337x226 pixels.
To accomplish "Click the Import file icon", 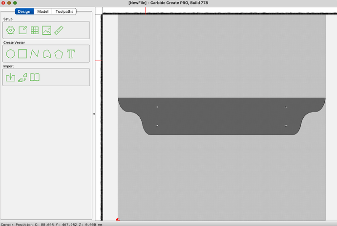I will pyautogui.click(x=11, y=77).
